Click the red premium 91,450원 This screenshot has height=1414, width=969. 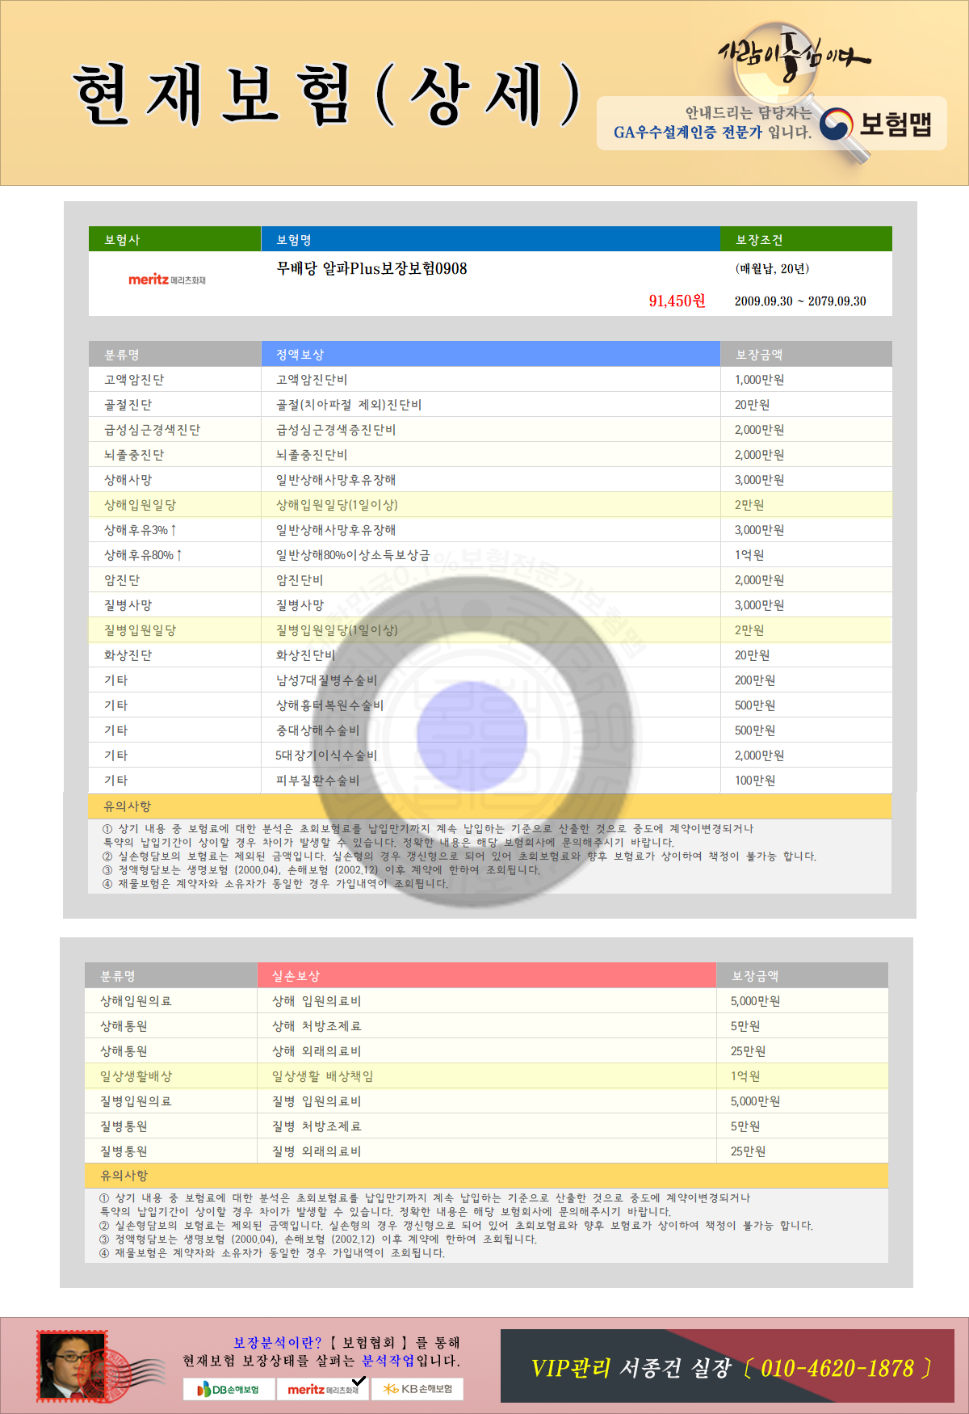coord(677,301)
